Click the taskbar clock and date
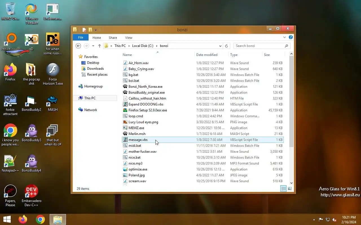The image size is (361, 225). [349, 220]
